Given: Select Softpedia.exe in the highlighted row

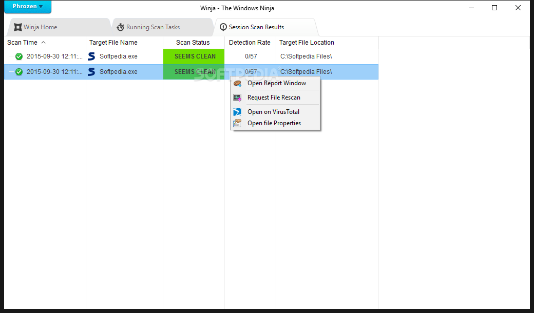Looking at the screenshot, I should 119,72.
